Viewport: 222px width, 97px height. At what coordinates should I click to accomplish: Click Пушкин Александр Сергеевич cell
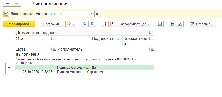pos(105,72)
